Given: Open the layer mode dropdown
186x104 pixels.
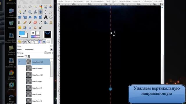Looking at the screenshot, I should click(x=51, y=49).
